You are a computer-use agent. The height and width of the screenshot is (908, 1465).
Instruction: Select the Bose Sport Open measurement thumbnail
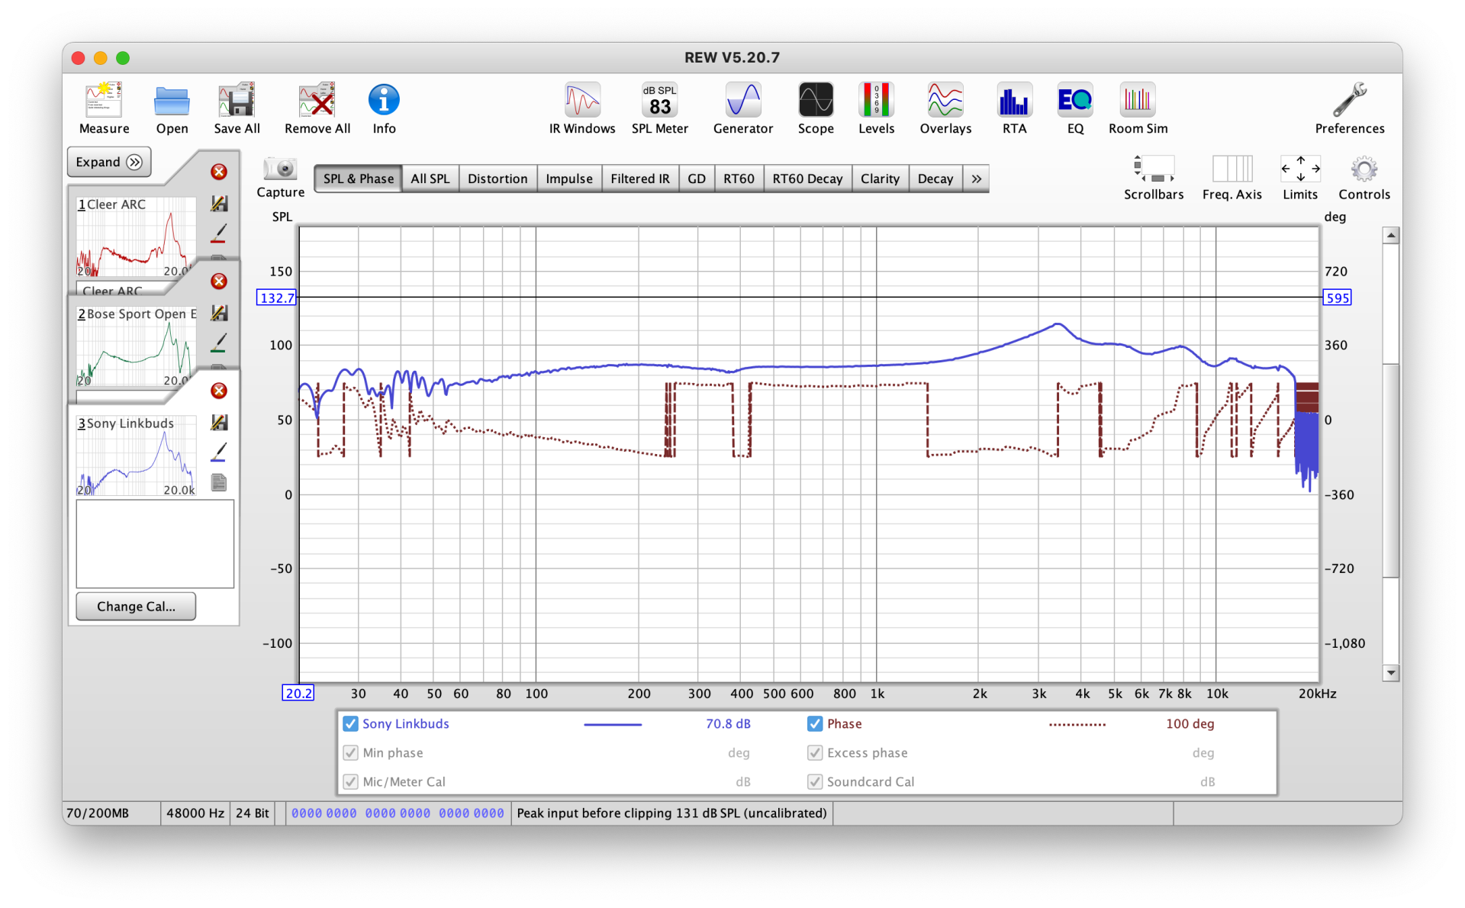pos(136,346)
